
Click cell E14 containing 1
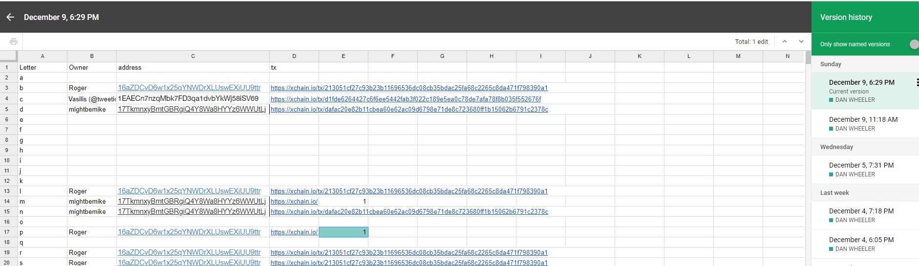coord(343,201)
